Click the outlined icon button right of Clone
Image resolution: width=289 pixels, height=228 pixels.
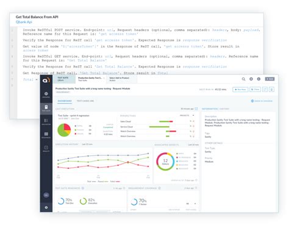(265, 90)
